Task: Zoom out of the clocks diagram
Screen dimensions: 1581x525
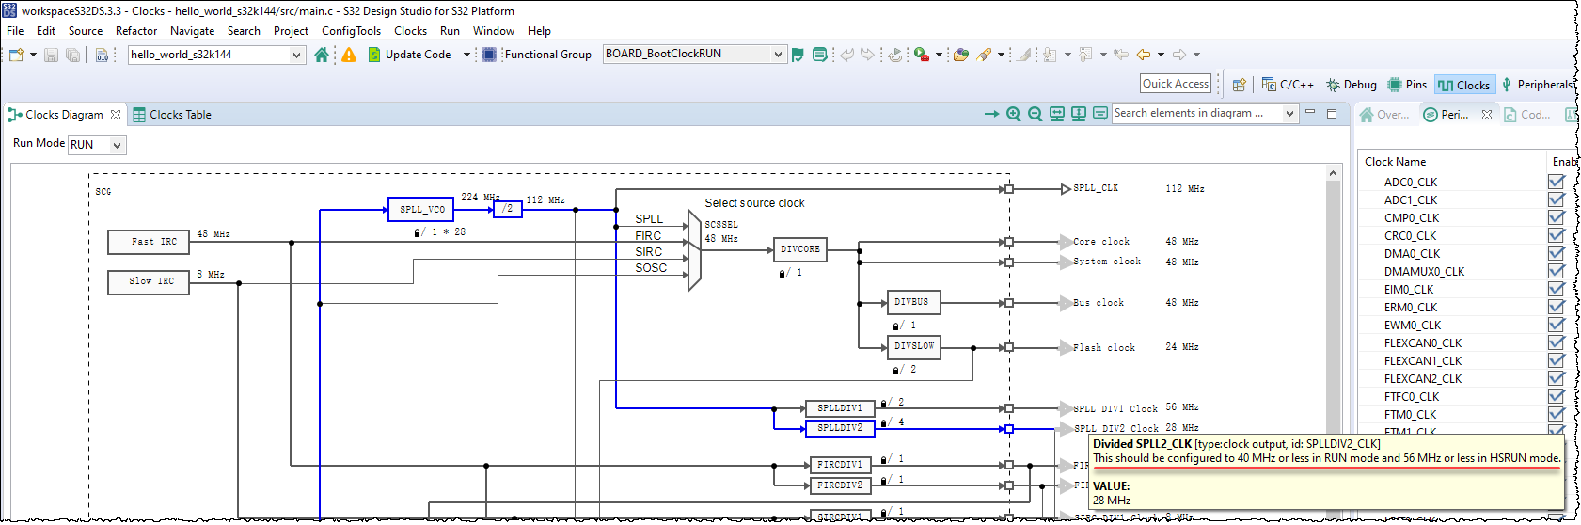Action: [x=1035, y=114]
